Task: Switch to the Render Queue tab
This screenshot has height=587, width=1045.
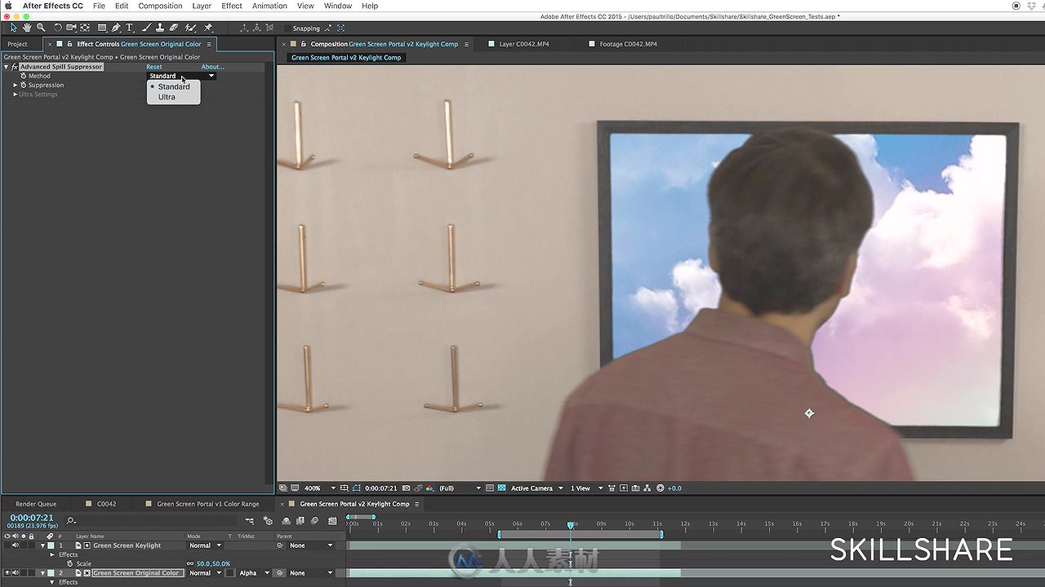Action: (36, 504)
